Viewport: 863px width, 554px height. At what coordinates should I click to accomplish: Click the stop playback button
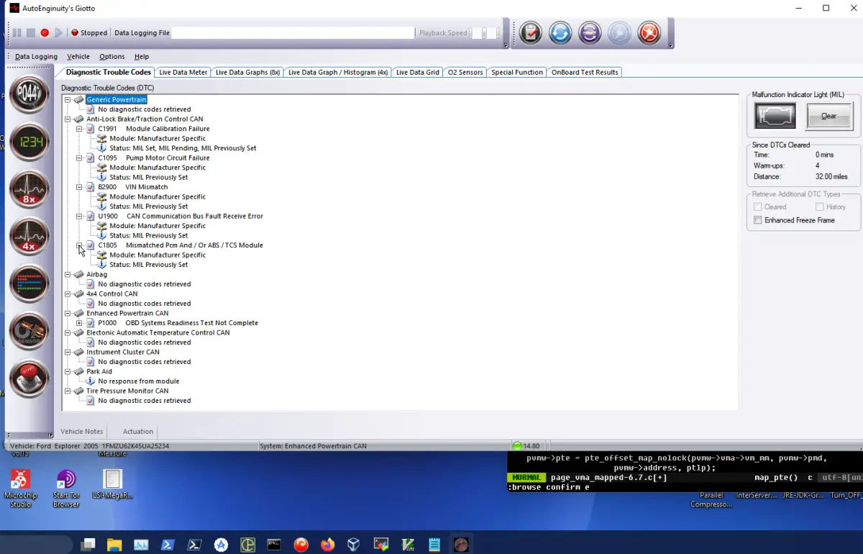(31, 33)
